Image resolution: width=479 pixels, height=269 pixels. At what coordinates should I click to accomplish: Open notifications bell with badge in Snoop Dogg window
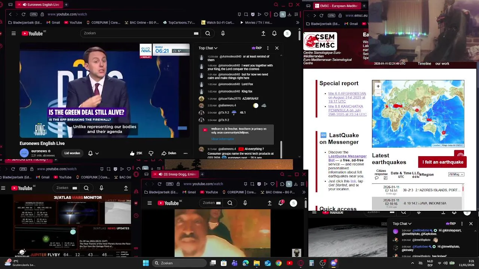coord(281,203)
